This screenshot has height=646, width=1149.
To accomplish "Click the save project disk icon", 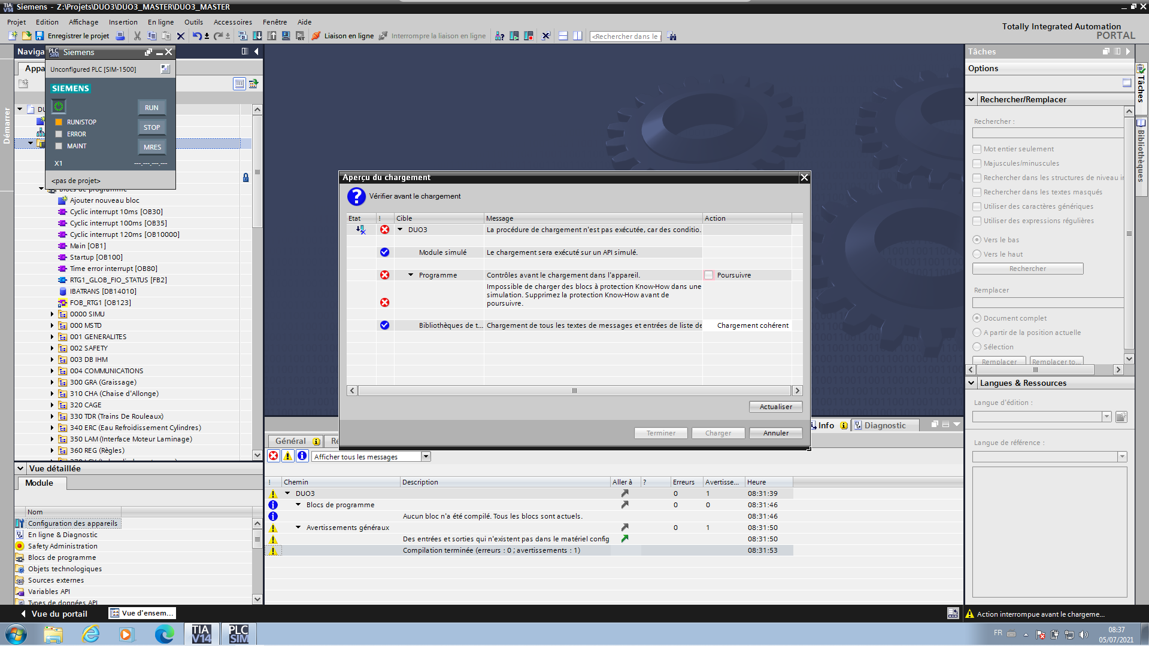I will point(40,36).
